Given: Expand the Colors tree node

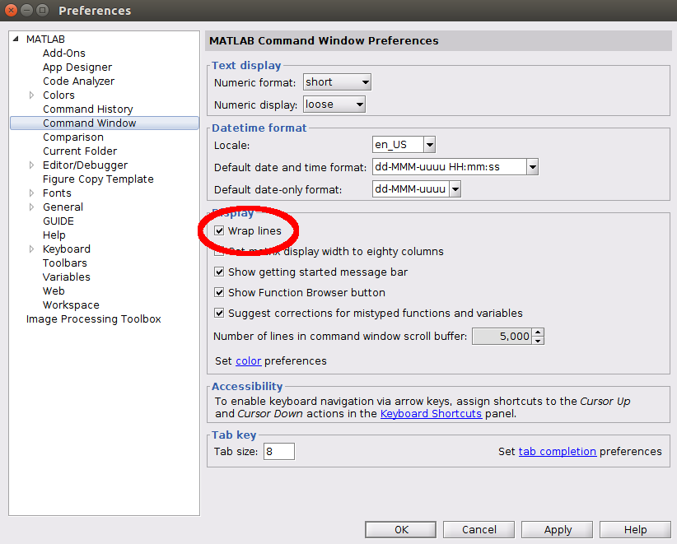Looking at the screenshot, I should pyautogui.click(x=31, y=95).
